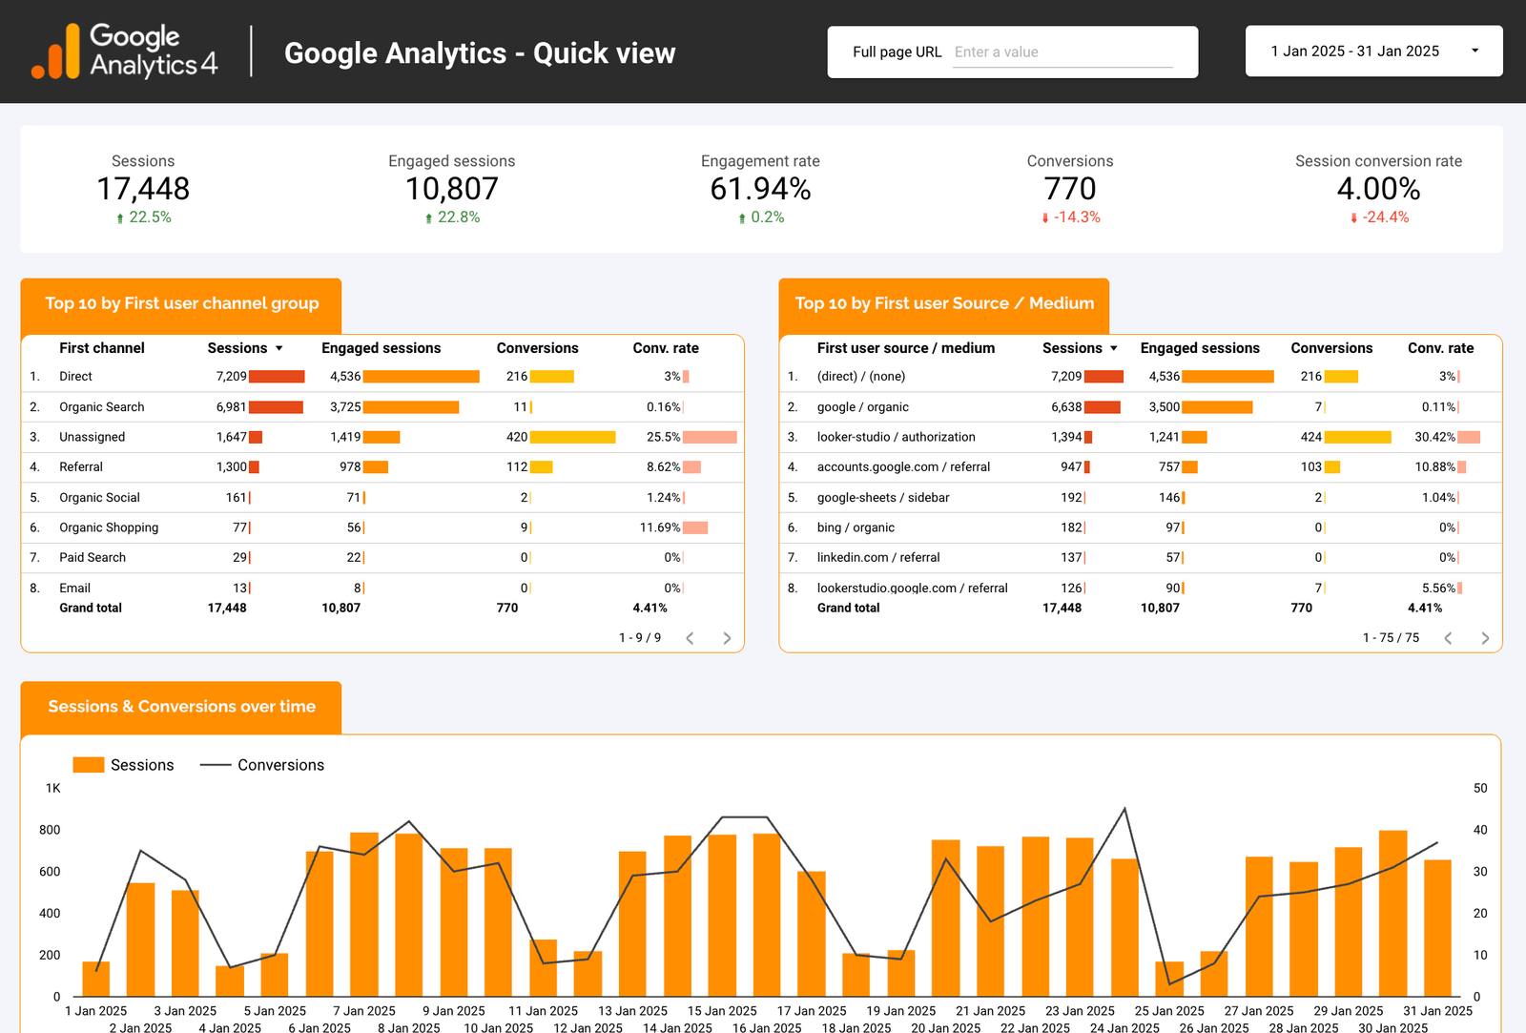Click the -24.4% conversion rate change
Viewport: 1526px width, 1033px height.
point(1379,217)
